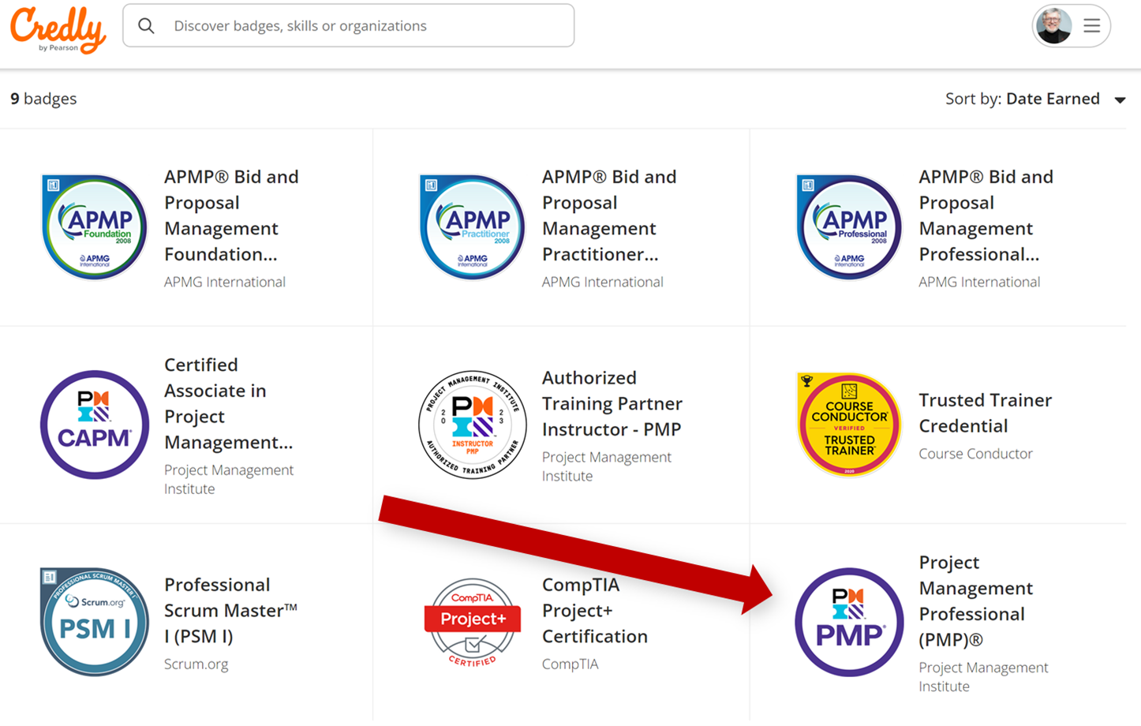Click the CAPM badge icon
The height and width of the screenshot is (726, 1141).
pyautogui.click(x=94, y=425)
